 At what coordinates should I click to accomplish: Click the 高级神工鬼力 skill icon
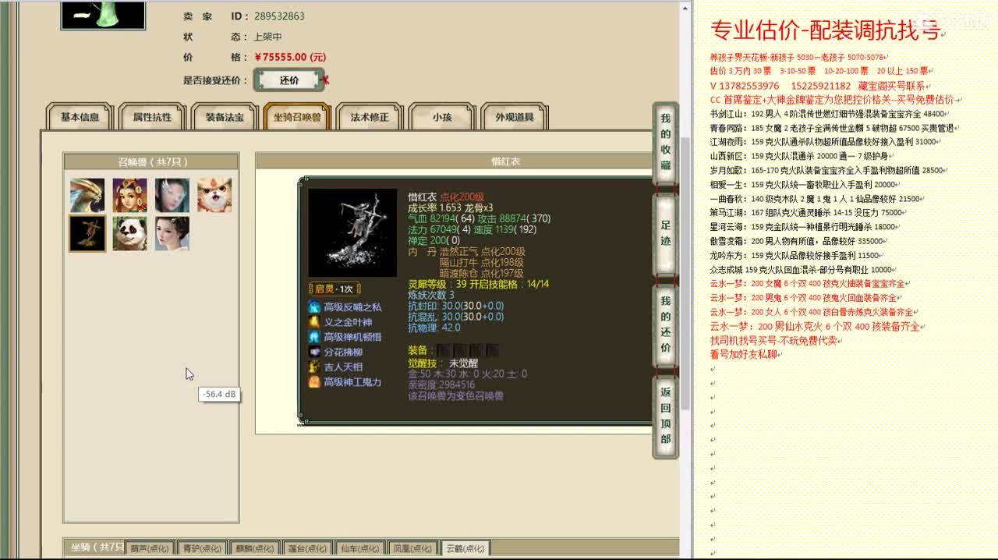(314, 381)
